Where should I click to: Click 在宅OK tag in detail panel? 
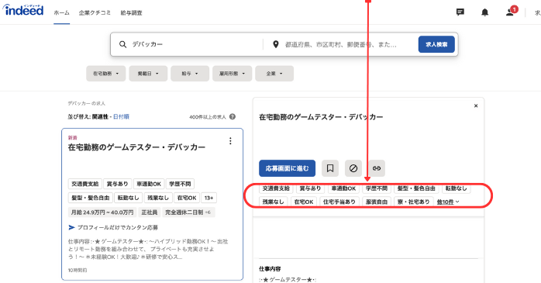click(304, 202)
